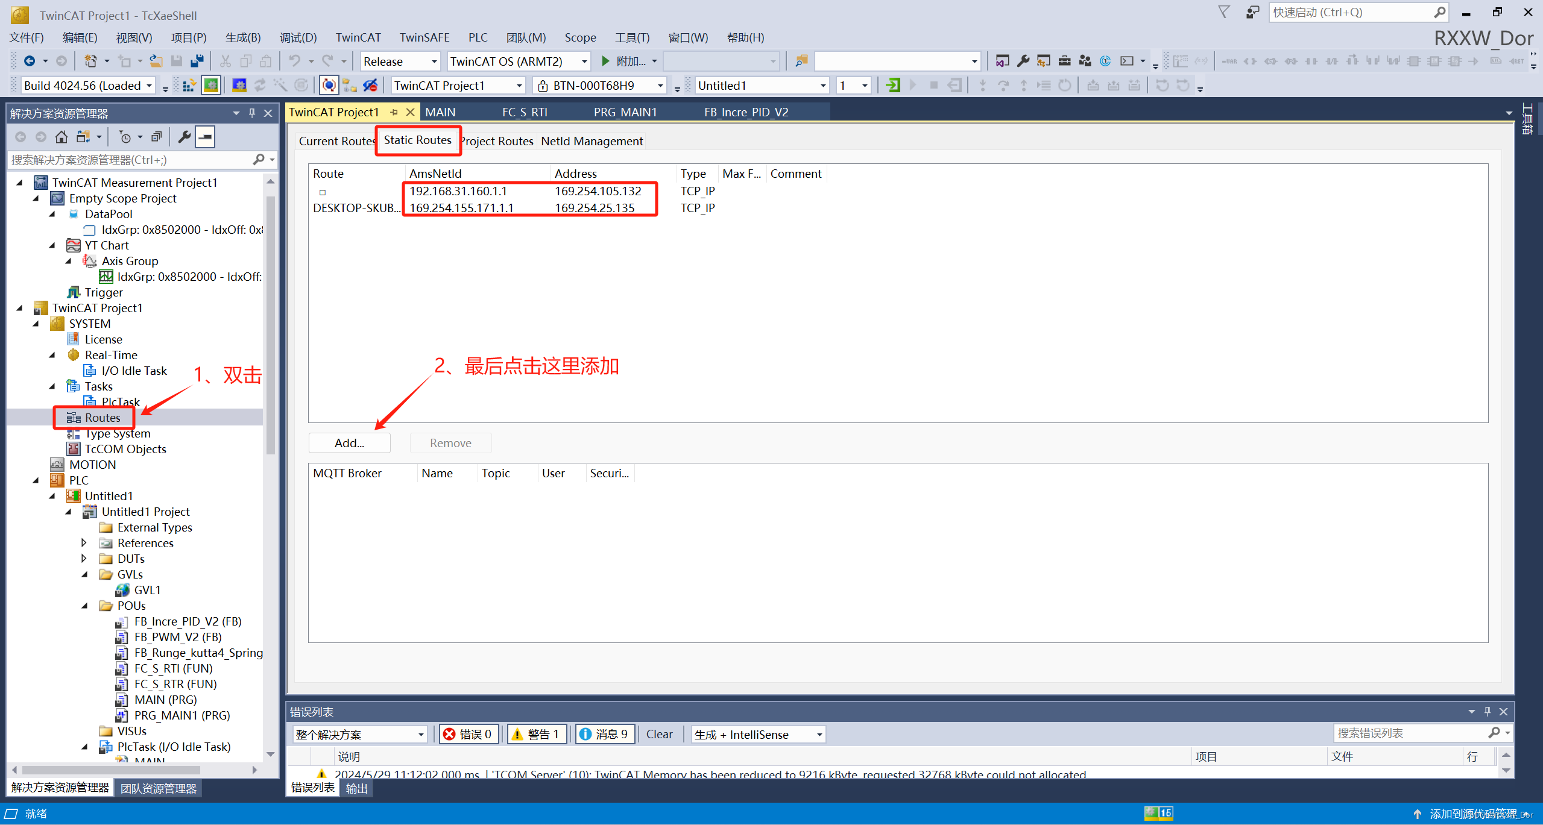Image resolution: width=1543 pixels, height=825 pixels.
Task: Click Home icon in Solution Explorer
Action: (x=61, y=137)
